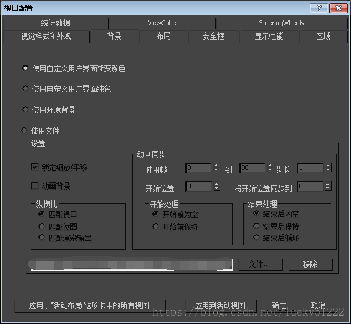Open the SteeringWheels tab
This screenshot has width=351, height=324.
point(281,23)
